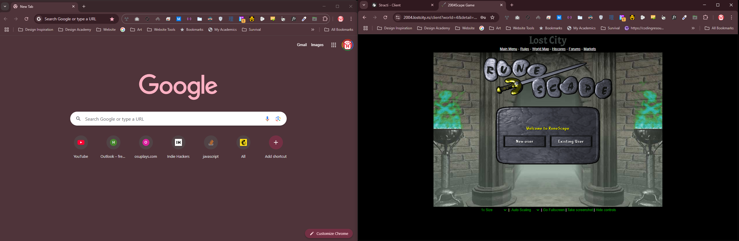Expand the Auto Scaling dropdown
The width and height of the screenshot is (739, 241).
[x=525, y=210]
